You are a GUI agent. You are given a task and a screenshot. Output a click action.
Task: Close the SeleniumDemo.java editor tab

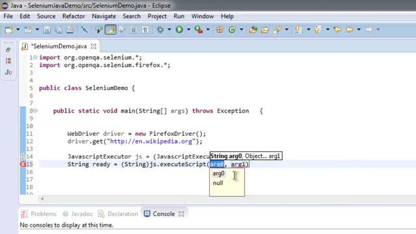point(94,46)
